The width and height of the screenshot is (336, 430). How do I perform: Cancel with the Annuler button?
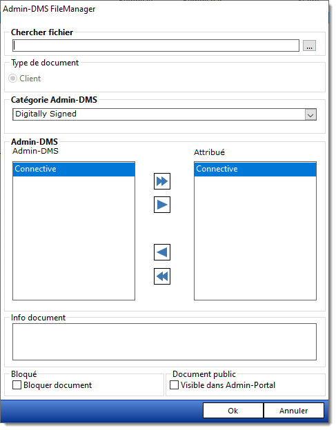pyautogui.click(x=294, y=411)
